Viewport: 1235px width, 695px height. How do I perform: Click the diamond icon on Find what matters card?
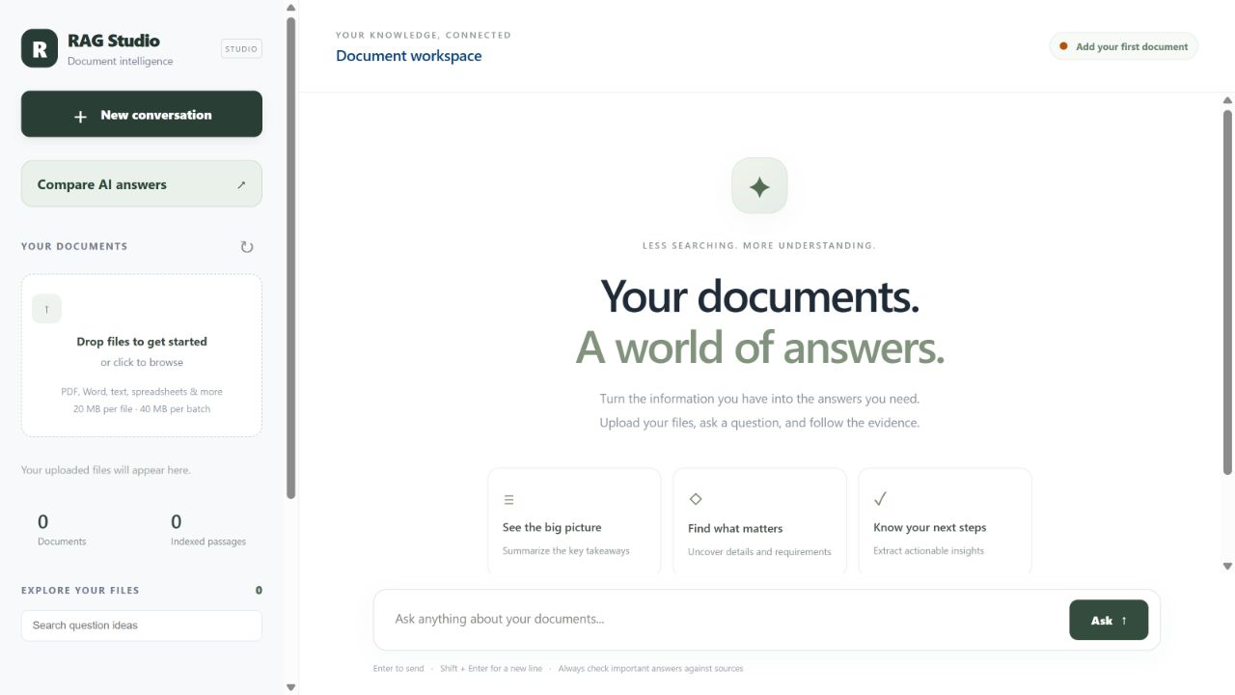(x=695, y=499)
